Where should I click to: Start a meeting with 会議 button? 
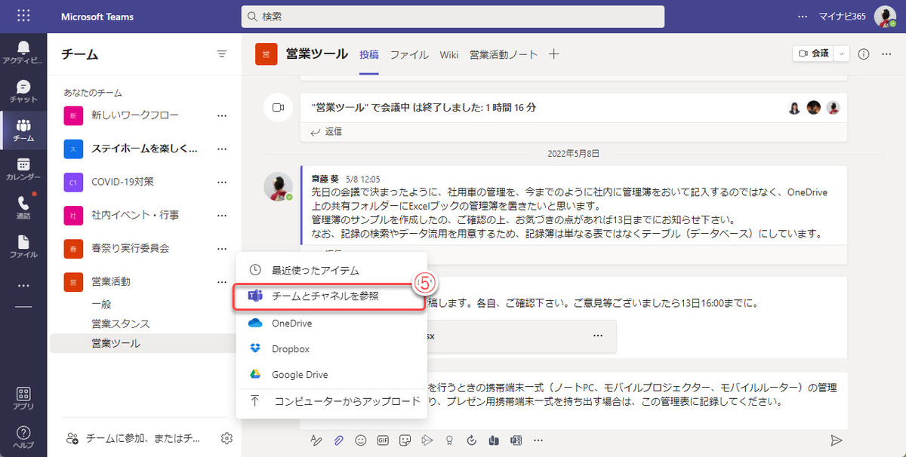click(x=814, y=54)
